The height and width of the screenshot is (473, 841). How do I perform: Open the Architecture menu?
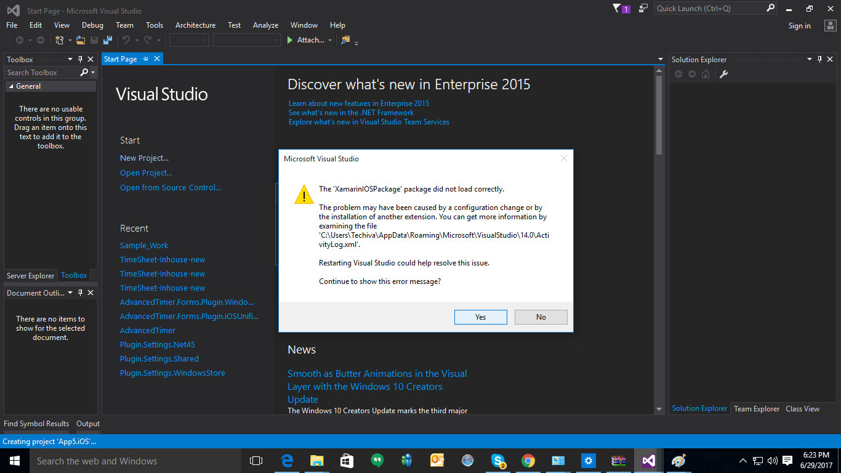[x=195, y=25]
